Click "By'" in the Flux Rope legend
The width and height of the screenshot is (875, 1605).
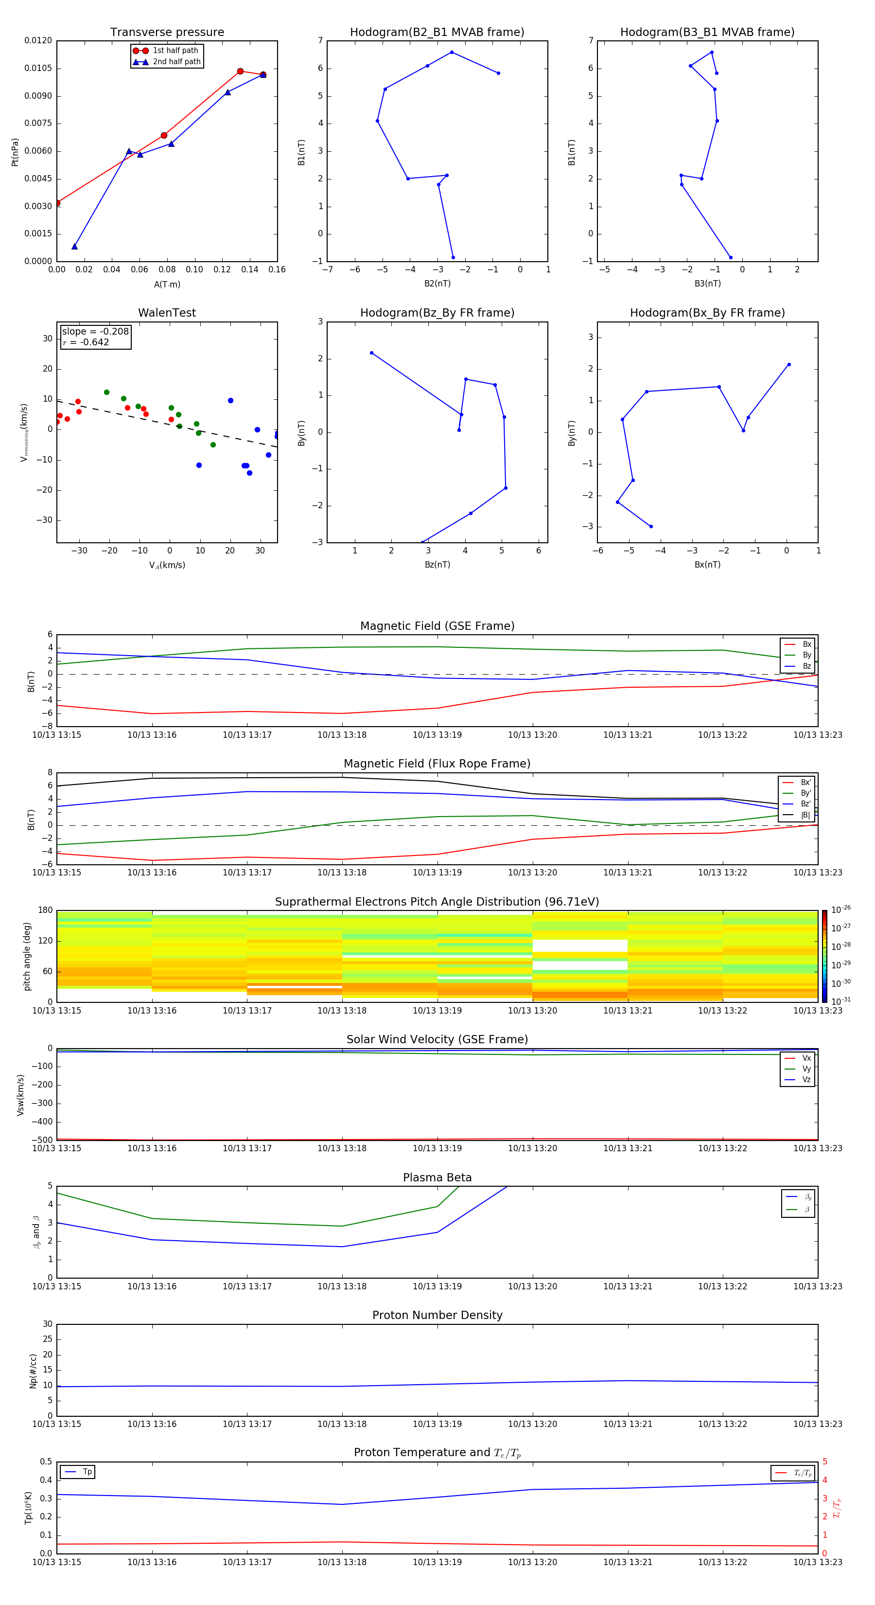tap(797, 794)
